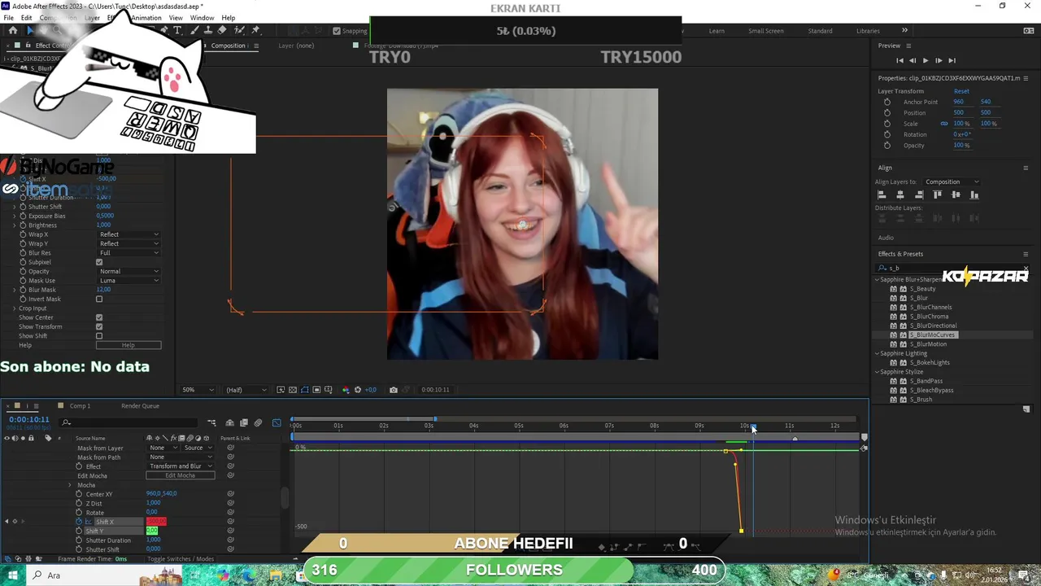Open the Opacity Normal dropdown

(x=128, y=271)
